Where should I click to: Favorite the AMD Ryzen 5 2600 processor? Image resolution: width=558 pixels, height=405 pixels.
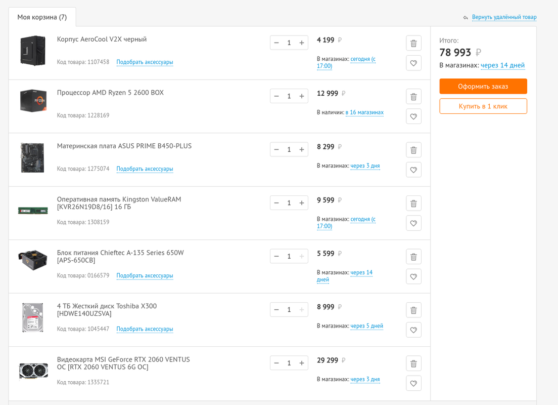[x=413, y=116]
